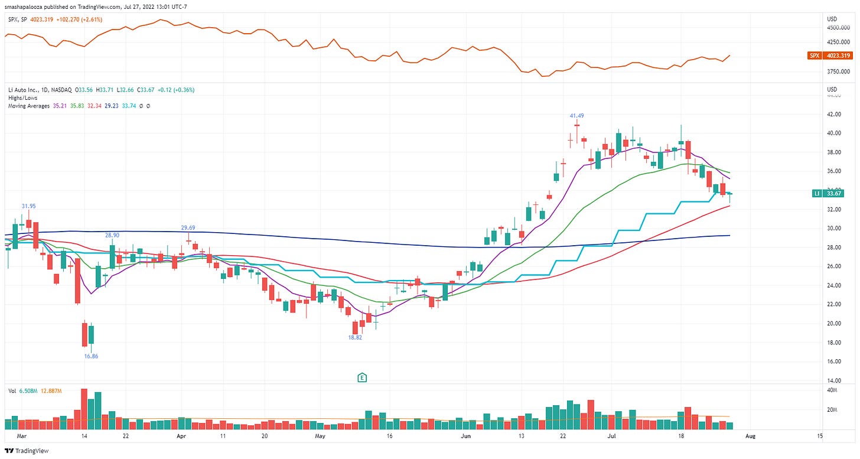Viewport: 860px width, 459px height.
Task: Click the '+0.12 (+0.36%)' change value
Action: pyautogui.click(x=176, y=90)
